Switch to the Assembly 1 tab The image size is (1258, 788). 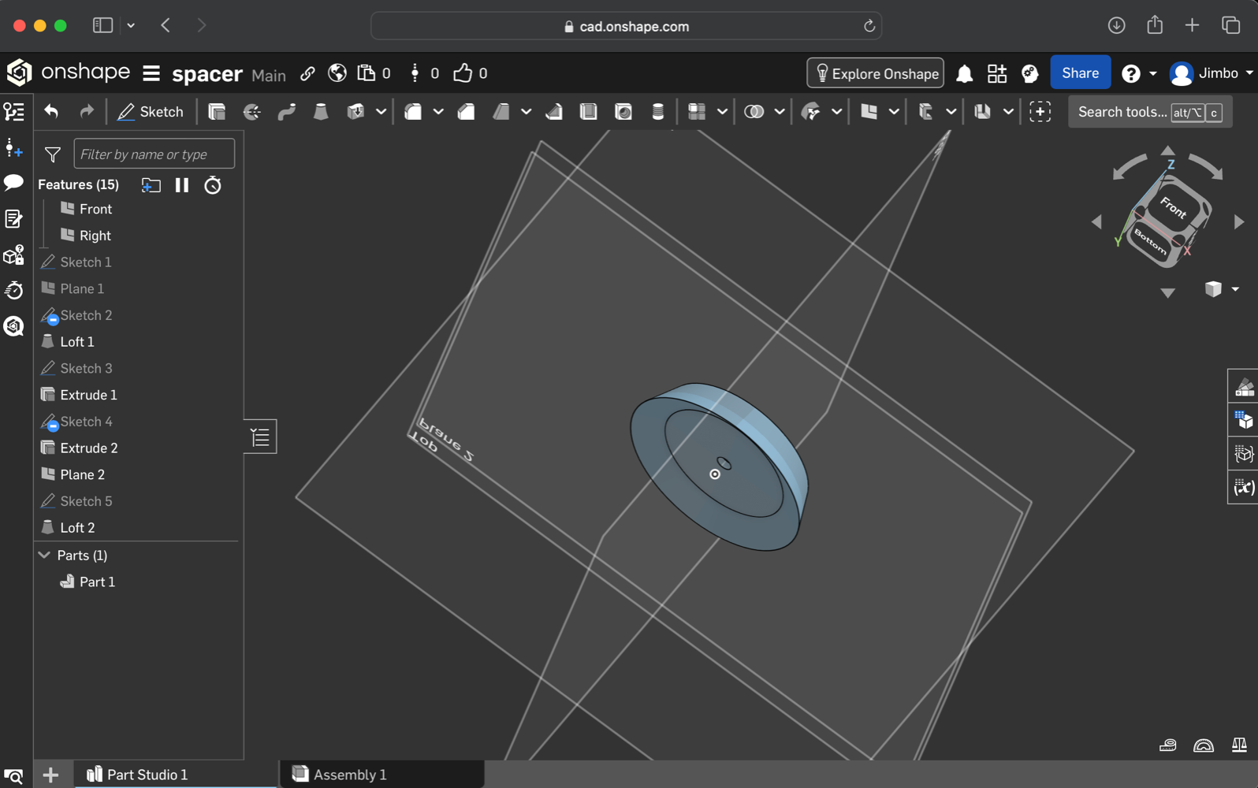pyautogui.click(x=349, y=775)
